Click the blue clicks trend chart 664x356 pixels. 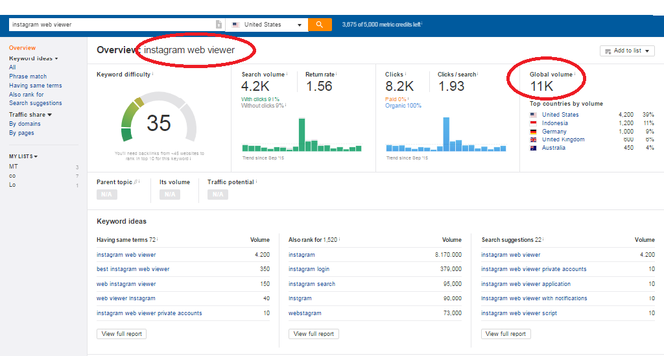click(x=446, y=135)
